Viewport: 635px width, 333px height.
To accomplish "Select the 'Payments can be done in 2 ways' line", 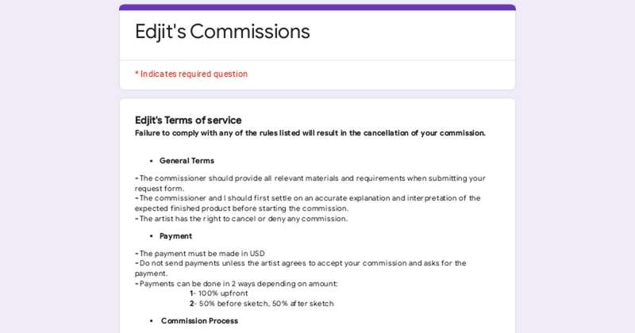I will point(237,284).
